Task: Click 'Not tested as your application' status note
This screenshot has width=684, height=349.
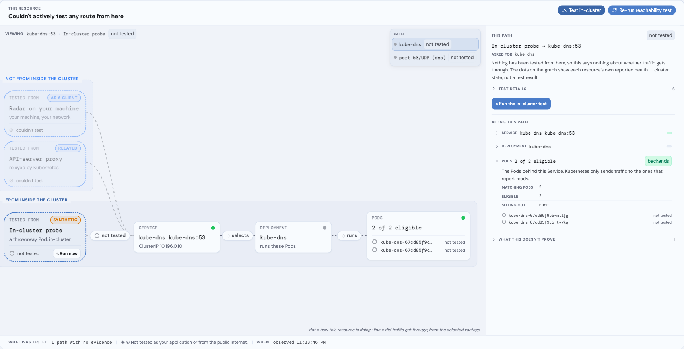Action: coord(189,342)
